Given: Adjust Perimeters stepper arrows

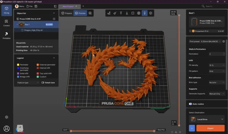Looking at the screenshot, I should point(224,54).
